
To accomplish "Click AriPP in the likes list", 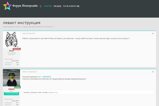I will 39,92.
